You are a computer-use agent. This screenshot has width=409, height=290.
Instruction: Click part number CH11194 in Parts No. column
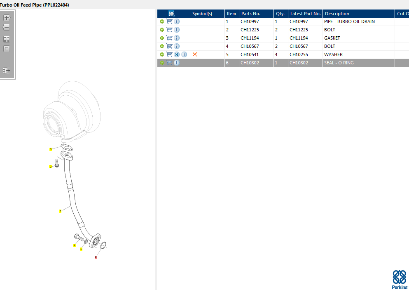point(250,38)
